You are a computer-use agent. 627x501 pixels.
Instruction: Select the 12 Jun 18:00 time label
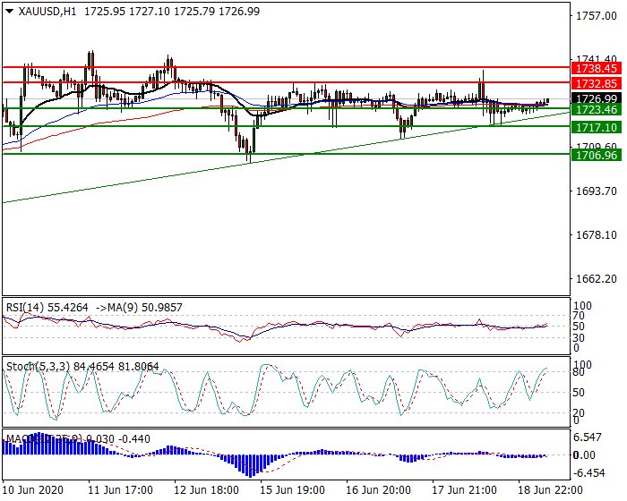207,489
